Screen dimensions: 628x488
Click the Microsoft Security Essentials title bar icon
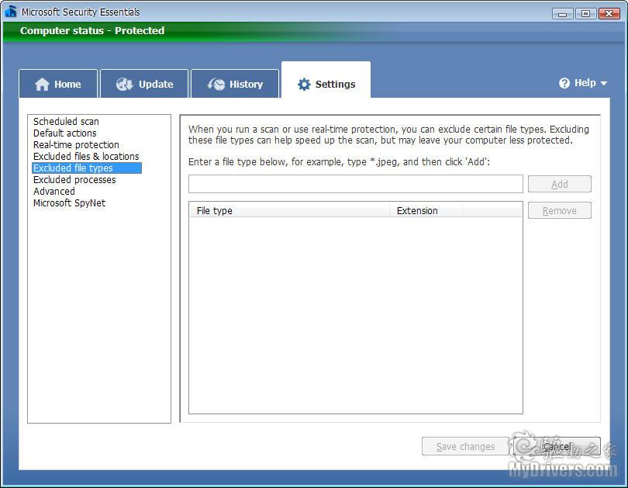(11, 12)
